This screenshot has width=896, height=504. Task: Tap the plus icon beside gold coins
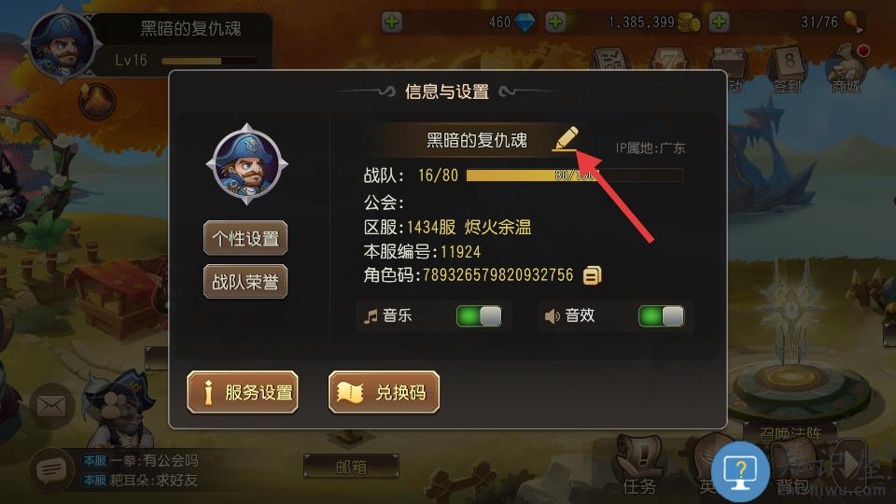[x=555, y=22]
